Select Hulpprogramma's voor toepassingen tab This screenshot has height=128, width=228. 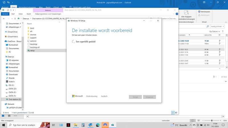48,14
